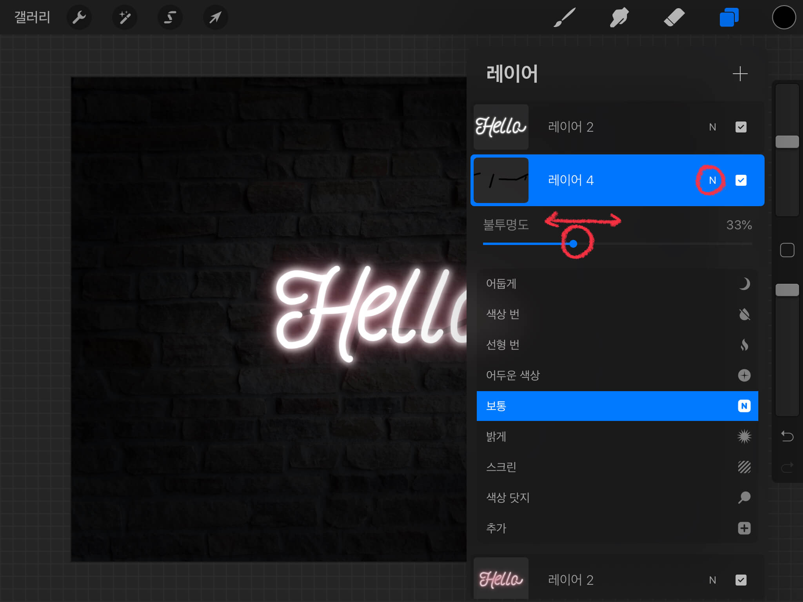
Task: Tap the sidebar undo arrow
Action: (x=787, y=436)
